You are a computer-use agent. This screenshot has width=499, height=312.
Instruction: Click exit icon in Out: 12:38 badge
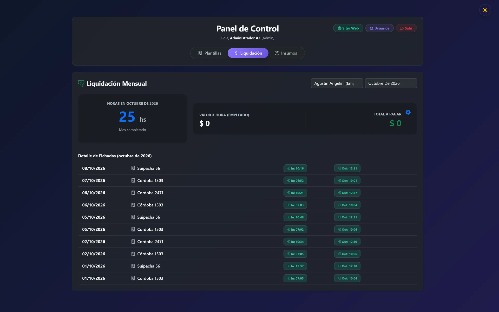pos(339,266)
